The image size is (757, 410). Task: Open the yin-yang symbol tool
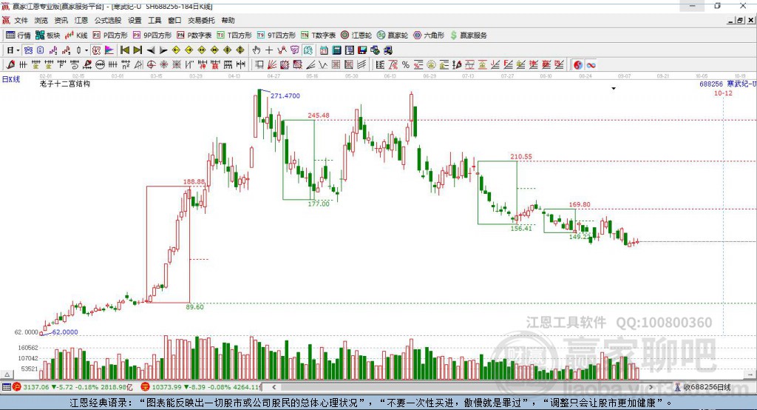pos(578,64)
